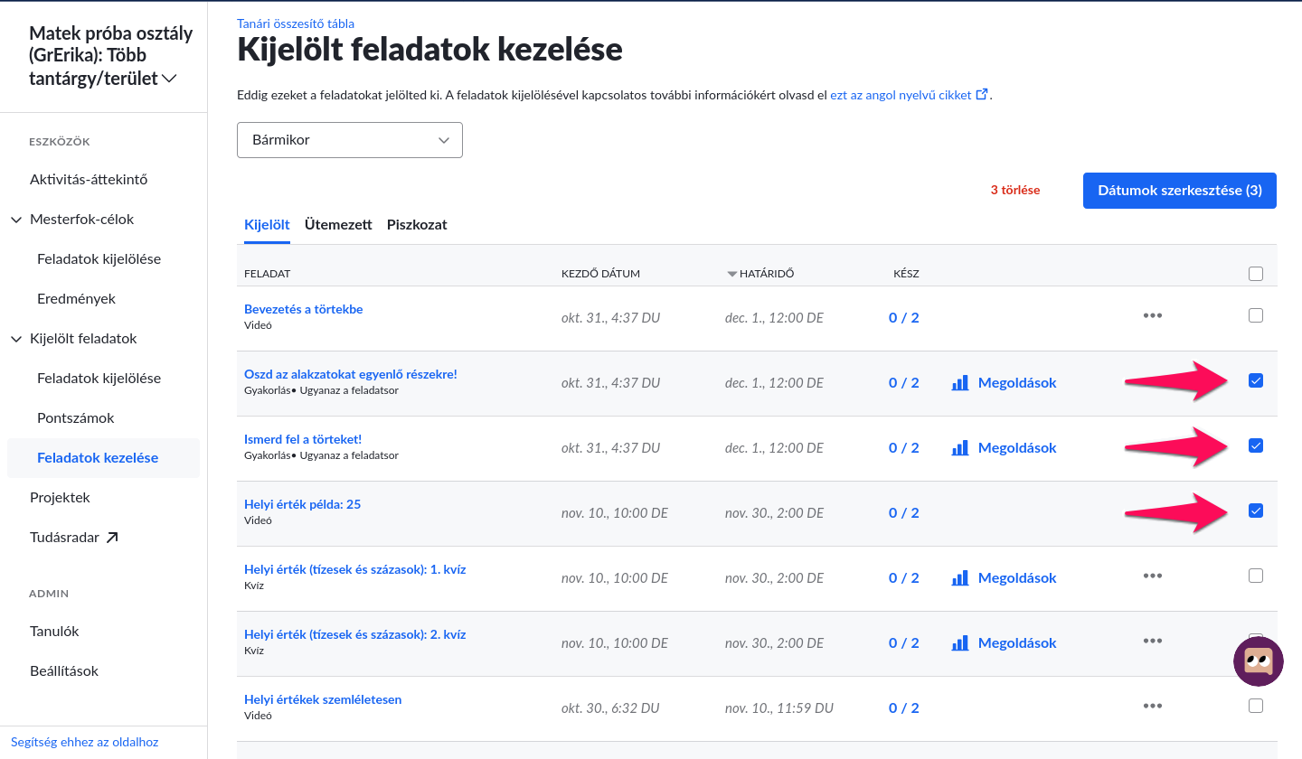Follow Tanári összesítő tábla breadcrumb link
Image resolution: width=1302 pixels, height=759 pixels.
point(296,23)
